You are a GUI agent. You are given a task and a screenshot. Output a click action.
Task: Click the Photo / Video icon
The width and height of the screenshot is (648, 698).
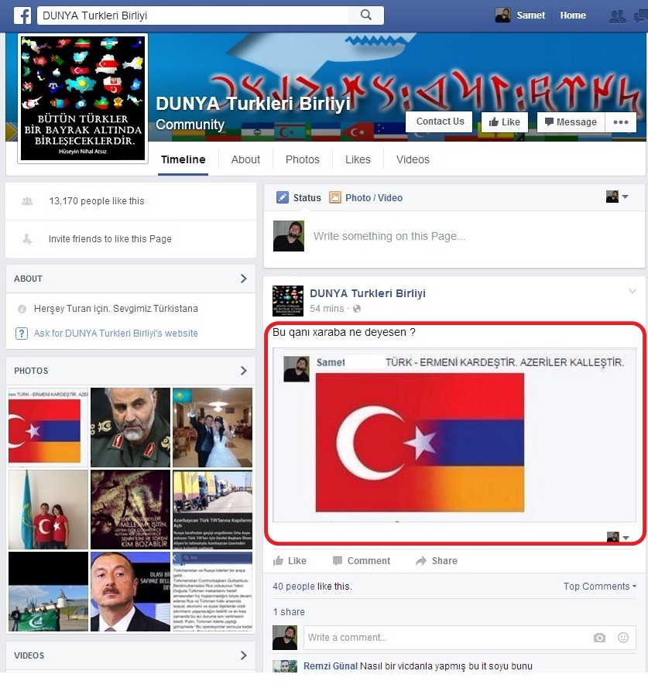335,197
